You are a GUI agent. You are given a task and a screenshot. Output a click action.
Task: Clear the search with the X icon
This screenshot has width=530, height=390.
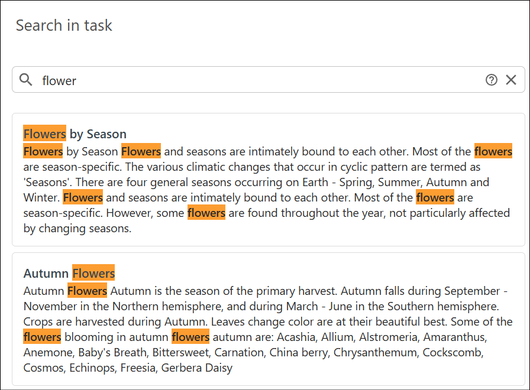(x=511, y=80)
